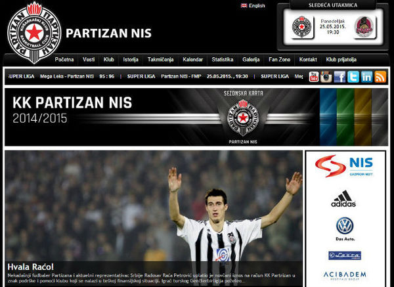Open the YouTube channel icon
Screen dimensions: 394x287
pos(313,77)
